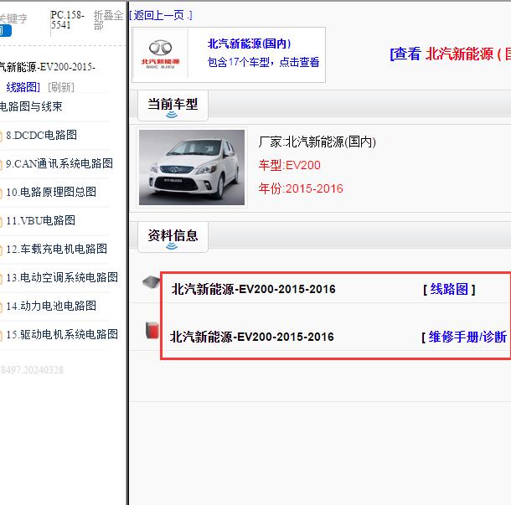Click the sidebar 线路图] link
Screen dimensions: 511x505
coord(23,87)
